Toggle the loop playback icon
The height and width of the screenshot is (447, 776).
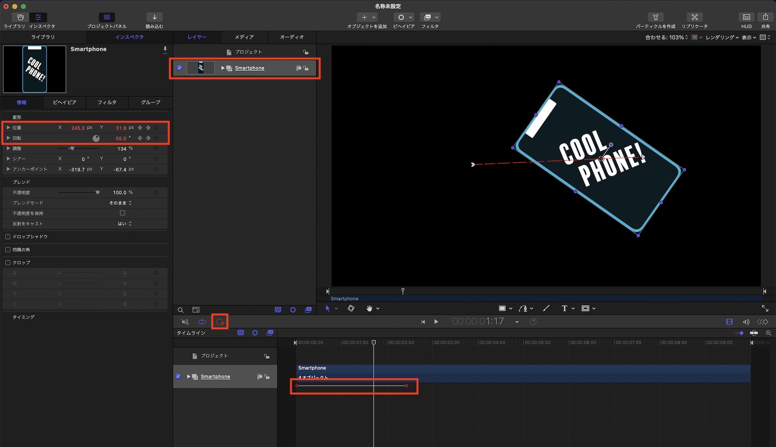point(202,322)
